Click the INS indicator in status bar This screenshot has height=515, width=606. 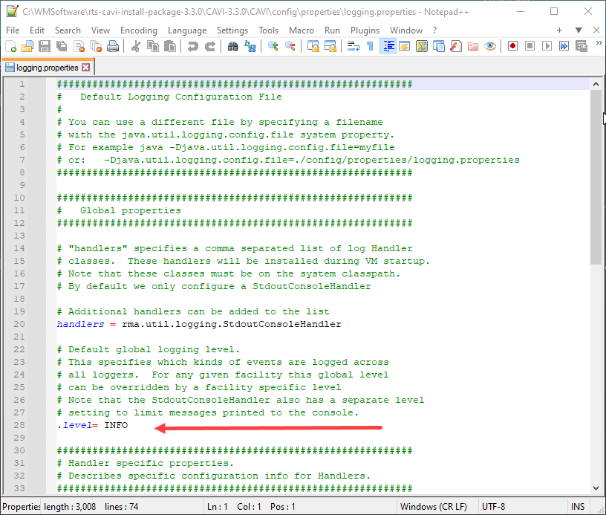click(x=578, y=507)
